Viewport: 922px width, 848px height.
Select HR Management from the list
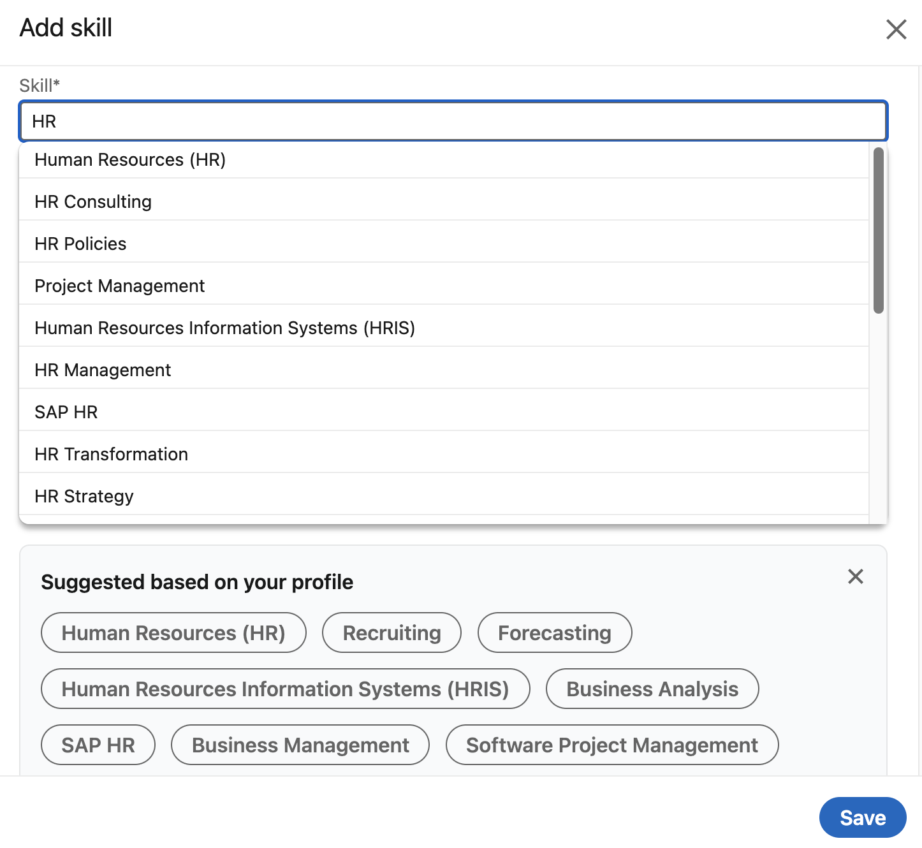coord(103,370)
